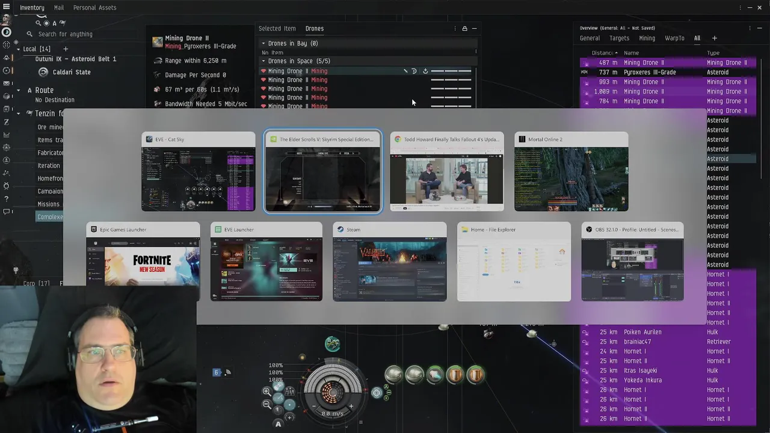The image size is (770, 433).
Task: Click the blue notification badge showing 6
Action: tap(217, 372)
